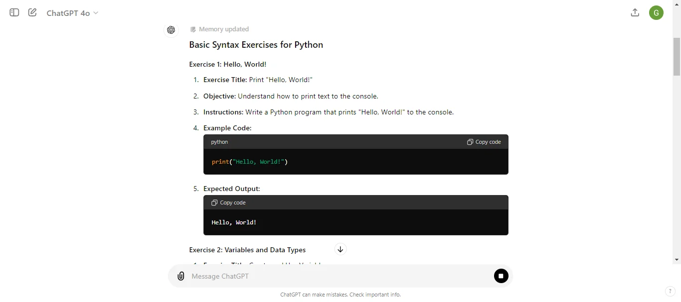The height and width of the screenshot is (302, 681).
Task: Select the Exercise 2 heading text
Action: pos(247,250)
